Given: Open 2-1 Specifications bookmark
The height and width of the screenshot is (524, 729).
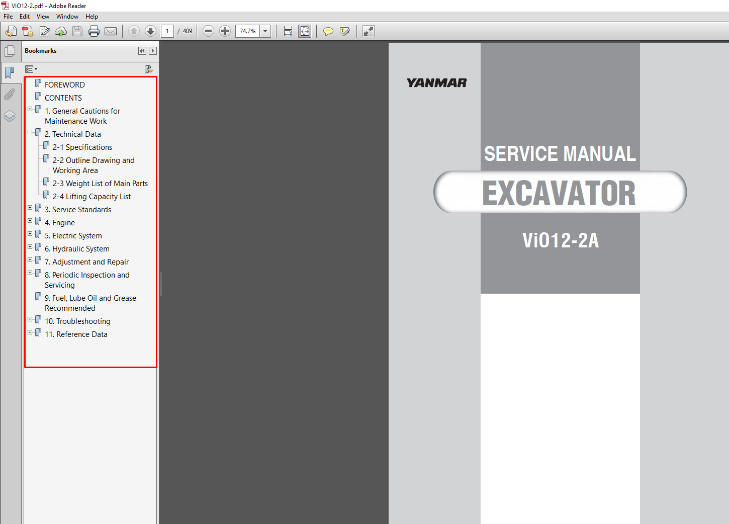Looking at the screenshot, I should (82, 147).
